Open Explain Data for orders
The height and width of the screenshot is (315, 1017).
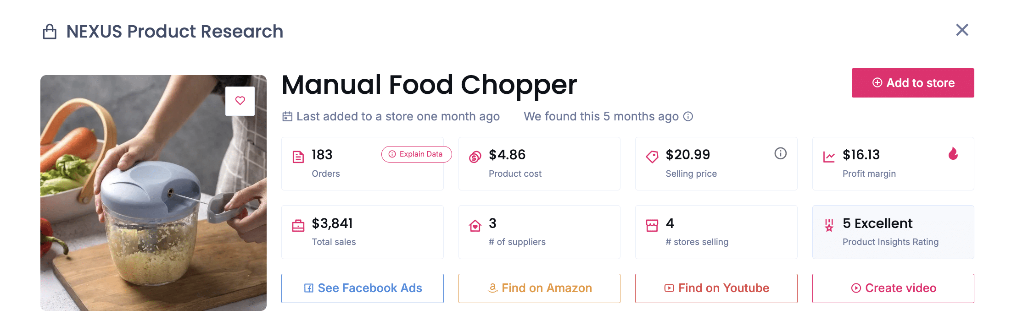[416, 154]
